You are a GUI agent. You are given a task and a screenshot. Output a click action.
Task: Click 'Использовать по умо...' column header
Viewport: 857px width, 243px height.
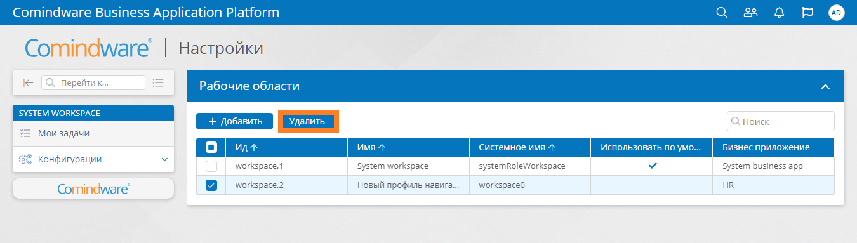(652, 147)
